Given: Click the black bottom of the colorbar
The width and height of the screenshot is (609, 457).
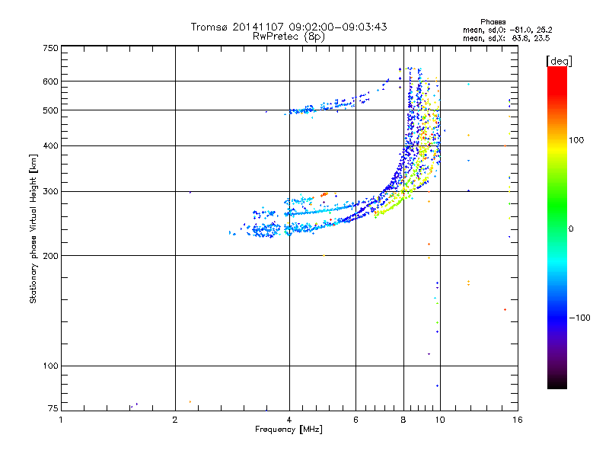Looking at the screenshot, I should pyautogui.click(x=556, y=385).
